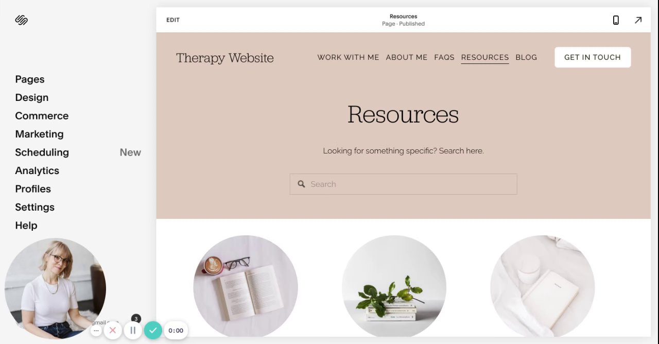Click the EDIT button
Viewport: 659px width, 344px height.
pyautogui.click(x=173, y=20)
